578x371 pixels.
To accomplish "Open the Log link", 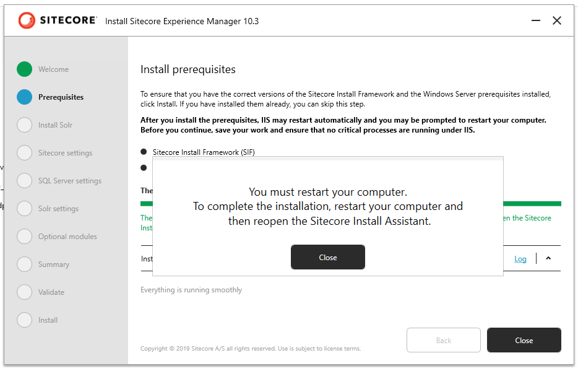I will 520,259.
